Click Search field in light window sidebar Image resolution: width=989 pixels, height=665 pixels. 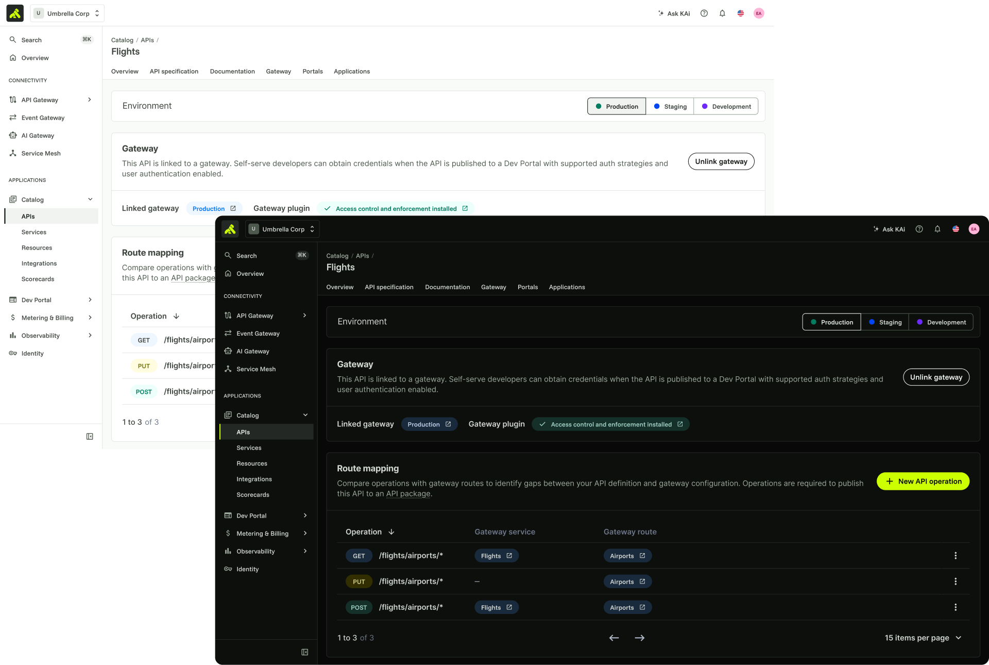(x=51, y=40)
